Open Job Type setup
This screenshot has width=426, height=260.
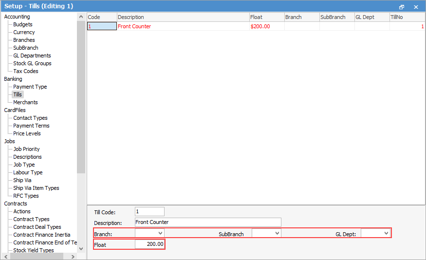(x=24, y=165)
